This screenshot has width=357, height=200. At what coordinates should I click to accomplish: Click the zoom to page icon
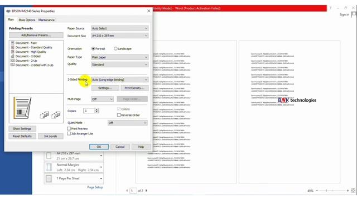353,191
